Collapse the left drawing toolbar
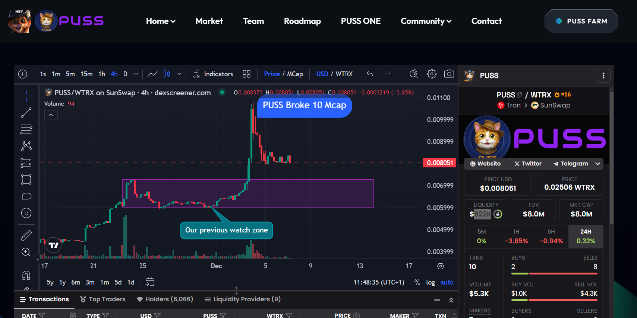 pos(38,260)
